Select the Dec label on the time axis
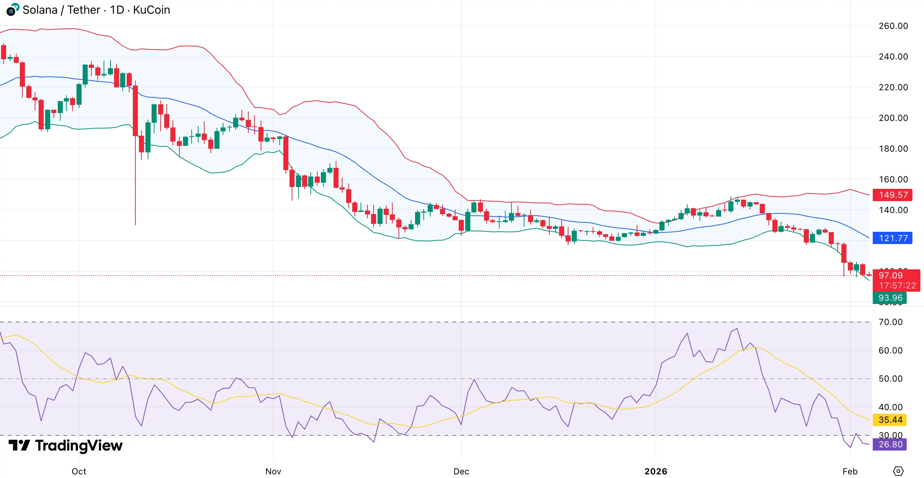Image resolution: width=924 pixels, height=478 pixels. coord(462,471)
